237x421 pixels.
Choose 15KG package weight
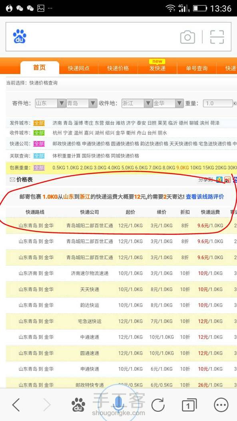tap(208, 168)
